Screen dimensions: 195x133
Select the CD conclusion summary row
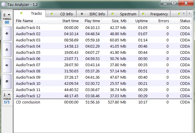(x=28, y=102)
